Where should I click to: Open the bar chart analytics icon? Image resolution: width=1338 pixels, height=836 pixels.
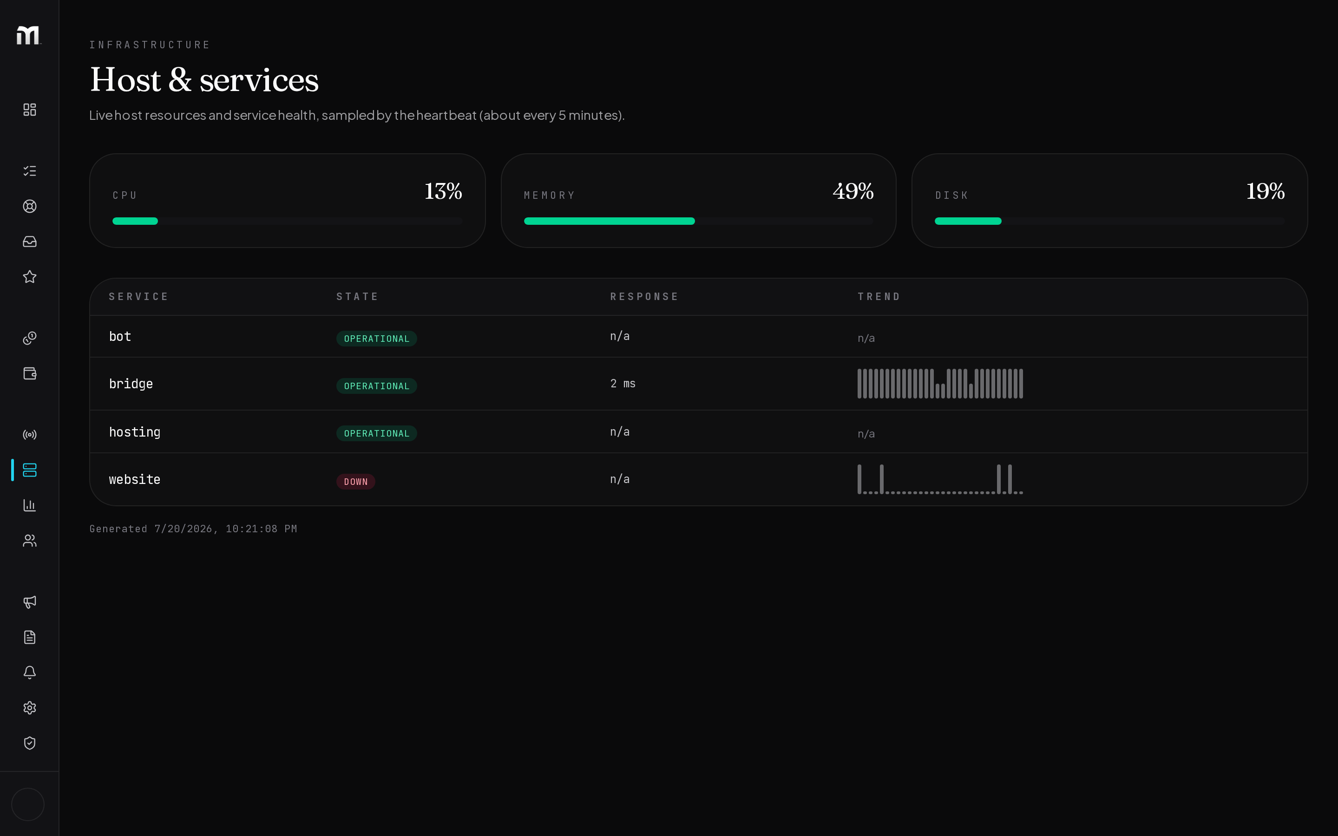tap(30, 505)
